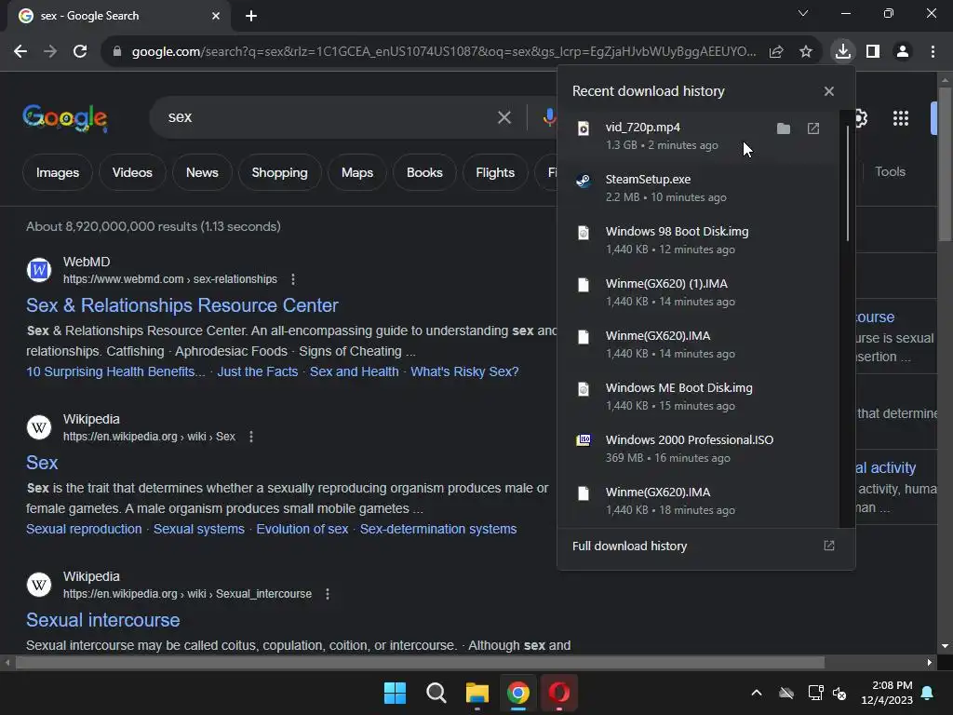Select the Windows 98 Boot Disk.img download
953x715 pixels.
(x=699, y=240)
